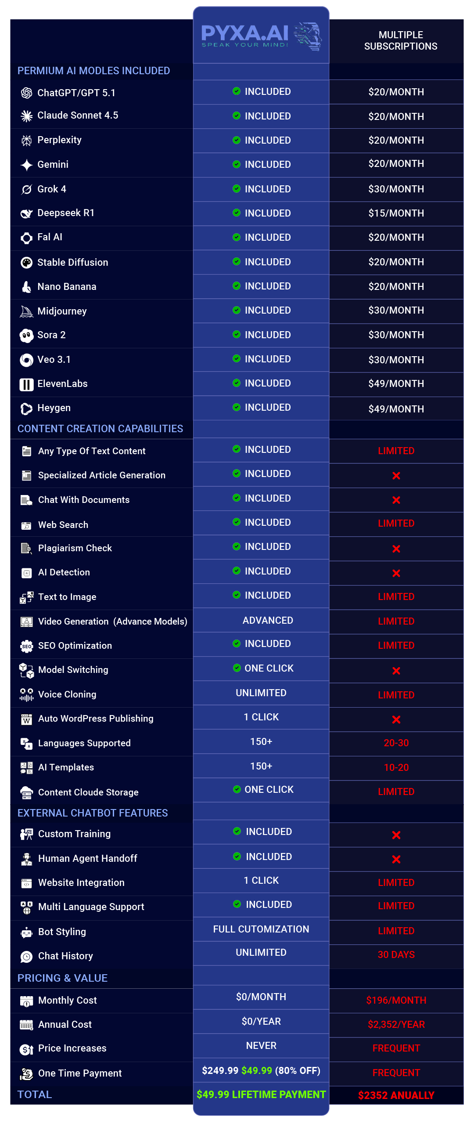Click NEVER in the Price Increases row
The image size is (474, 1142).
point(261,1046)
